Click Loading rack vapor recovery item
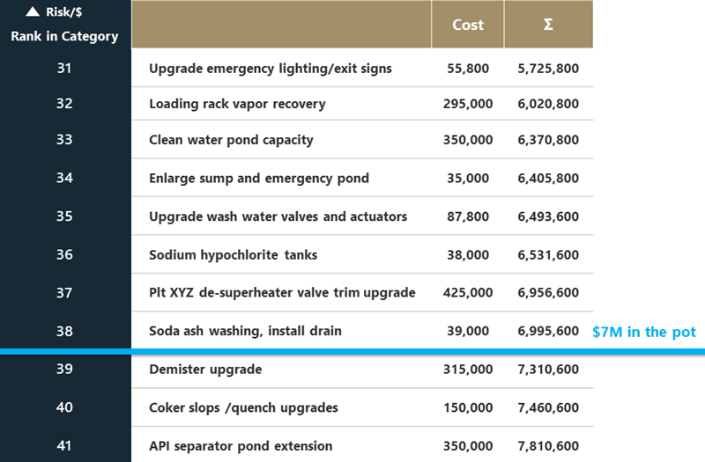This screenshot has height=462, width=705. pos(237,104)
